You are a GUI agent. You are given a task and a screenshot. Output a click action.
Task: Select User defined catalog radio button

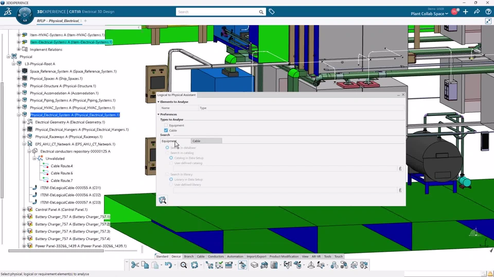coord(171,163)
